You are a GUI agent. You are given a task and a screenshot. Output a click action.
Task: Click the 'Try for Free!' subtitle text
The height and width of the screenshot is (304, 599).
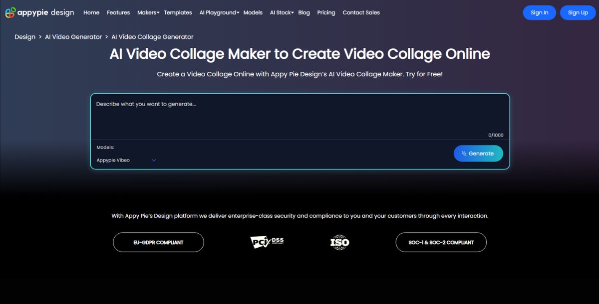pos(423,74)
